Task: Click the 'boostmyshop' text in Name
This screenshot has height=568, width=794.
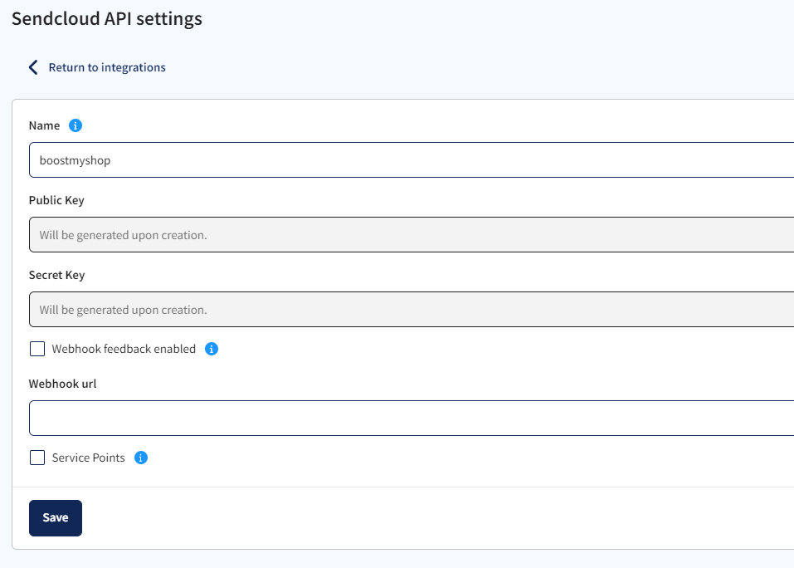Action: (x=75, y=160)
